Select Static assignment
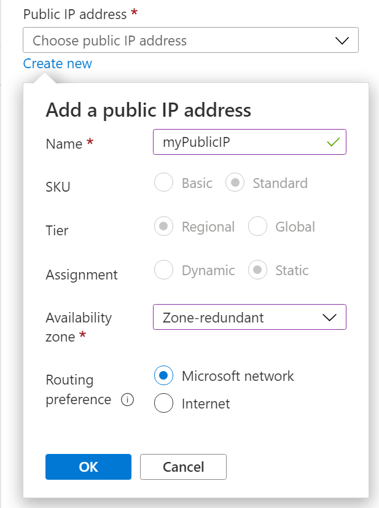 (257, 270)
